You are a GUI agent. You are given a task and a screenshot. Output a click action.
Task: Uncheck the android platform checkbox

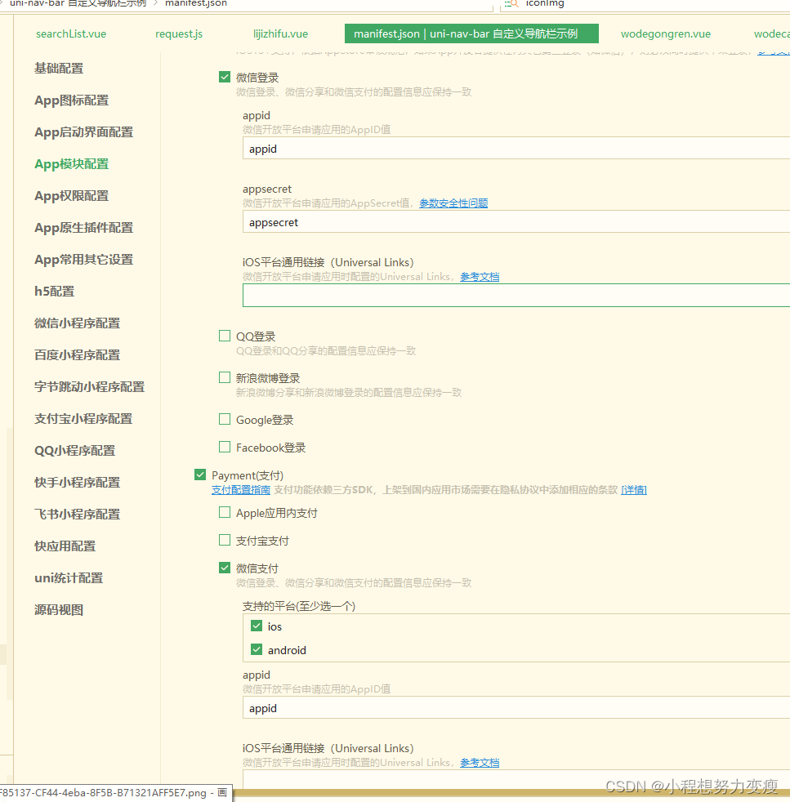coord(257,649)
